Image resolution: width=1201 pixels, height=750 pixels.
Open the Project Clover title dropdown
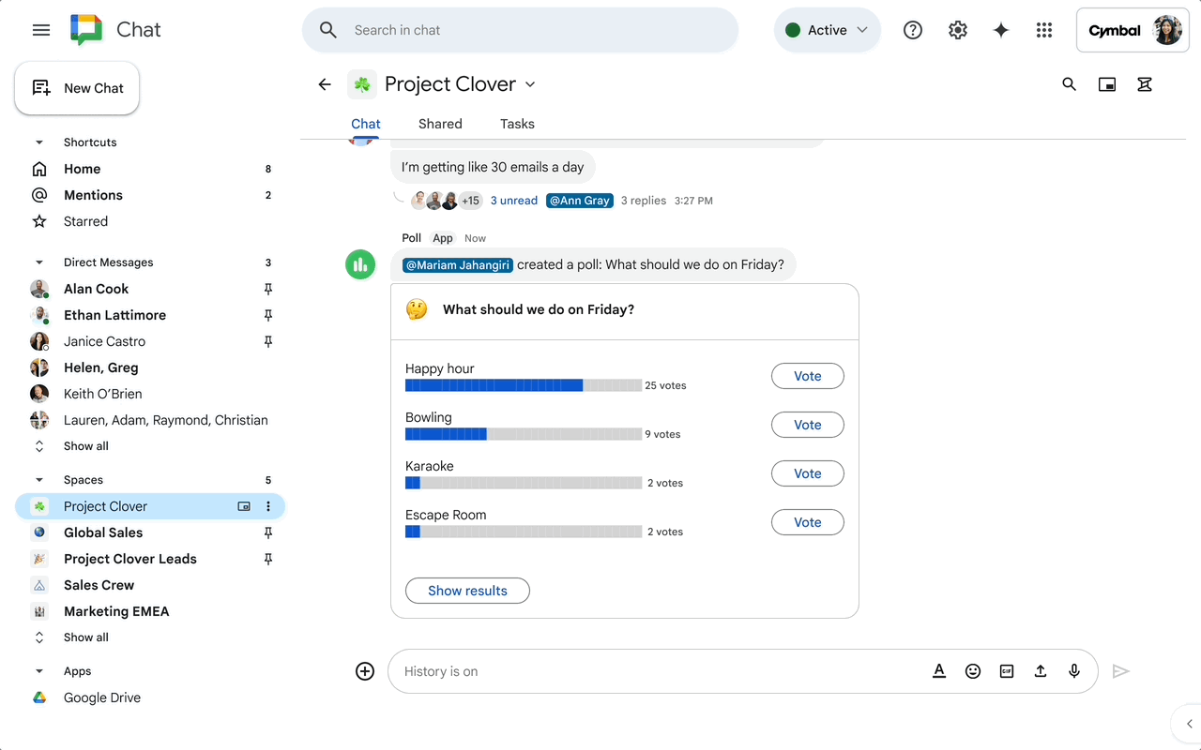pos(530,83)
